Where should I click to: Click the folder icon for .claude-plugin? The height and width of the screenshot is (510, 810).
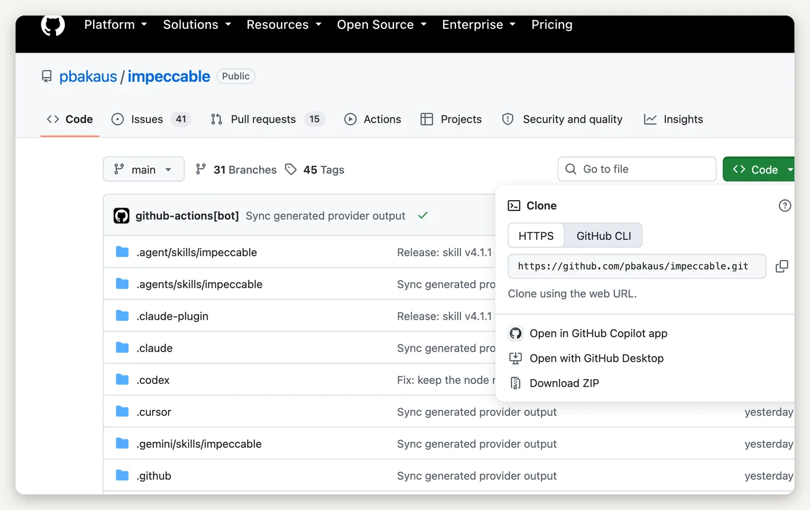coord(122,315)
